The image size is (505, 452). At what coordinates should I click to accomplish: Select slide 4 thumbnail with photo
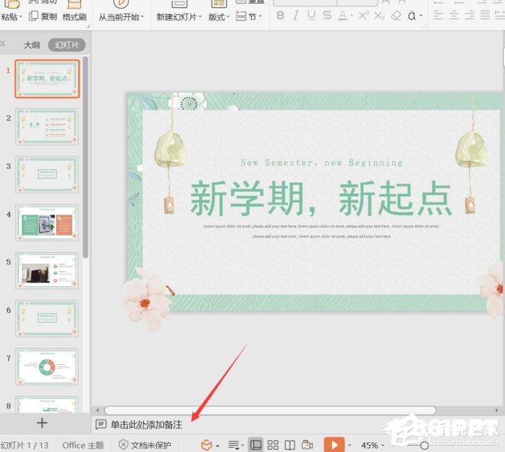(47, 223)
